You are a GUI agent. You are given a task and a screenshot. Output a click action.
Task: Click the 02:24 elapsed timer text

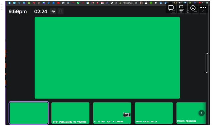click(x=41, y=11)
